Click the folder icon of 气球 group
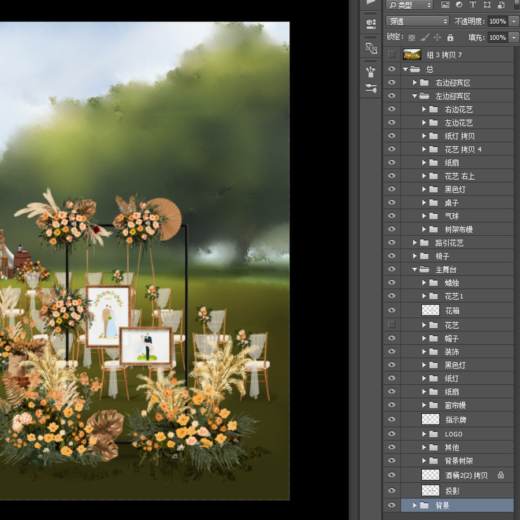The height and width of the screenshot is (520, 520). [x=433, y=216]
